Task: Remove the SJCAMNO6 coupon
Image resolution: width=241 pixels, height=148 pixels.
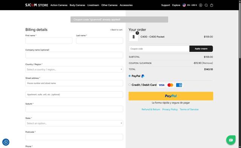Action: 207,63
